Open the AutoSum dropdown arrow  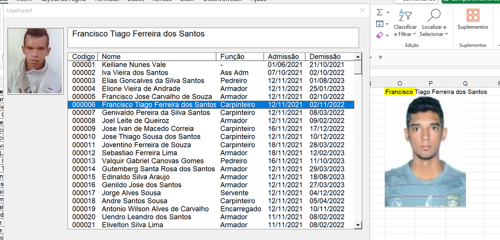click(x=388, y=13)
